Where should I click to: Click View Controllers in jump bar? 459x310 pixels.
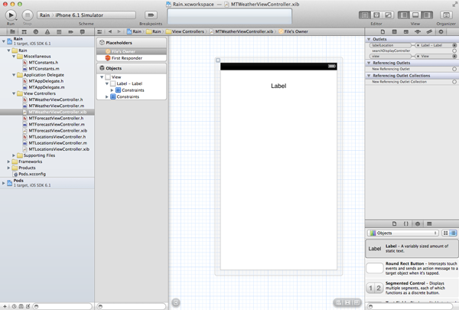pyautogui.click(x=187, y=31)
